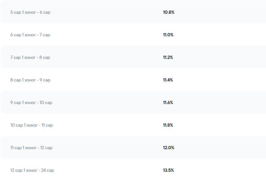Click the 12 сар 1 хоног – 24 сар label
The width and height of the screenshot is (266, 179).
32,170
